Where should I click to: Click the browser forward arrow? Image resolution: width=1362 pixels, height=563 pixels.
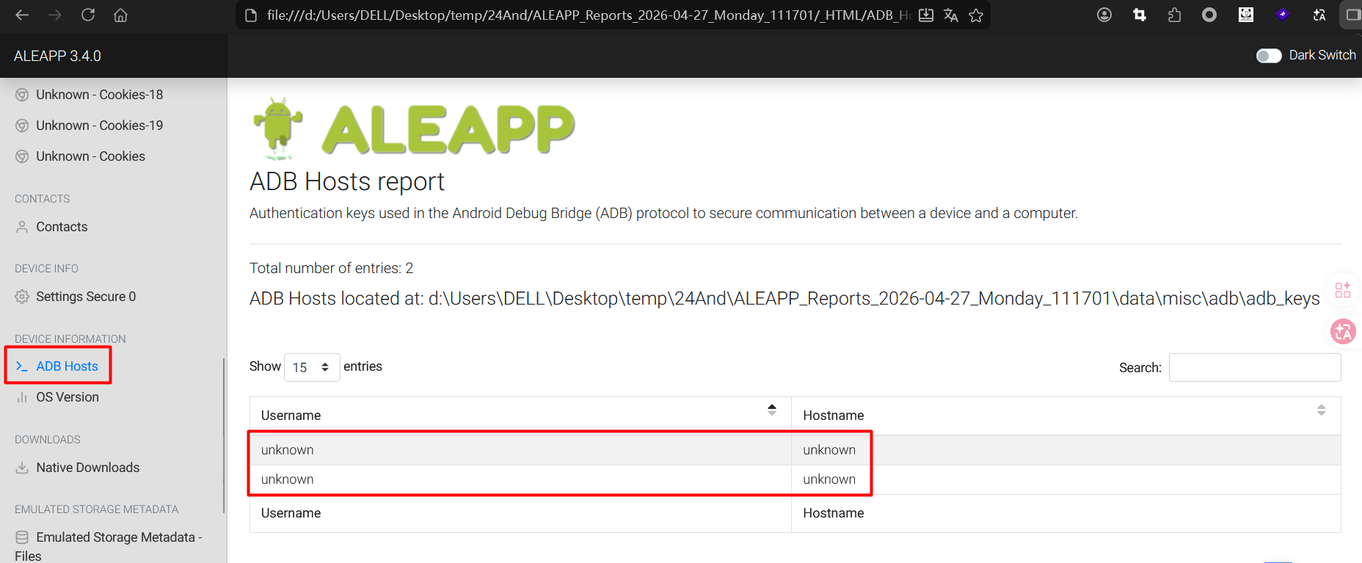55,15
